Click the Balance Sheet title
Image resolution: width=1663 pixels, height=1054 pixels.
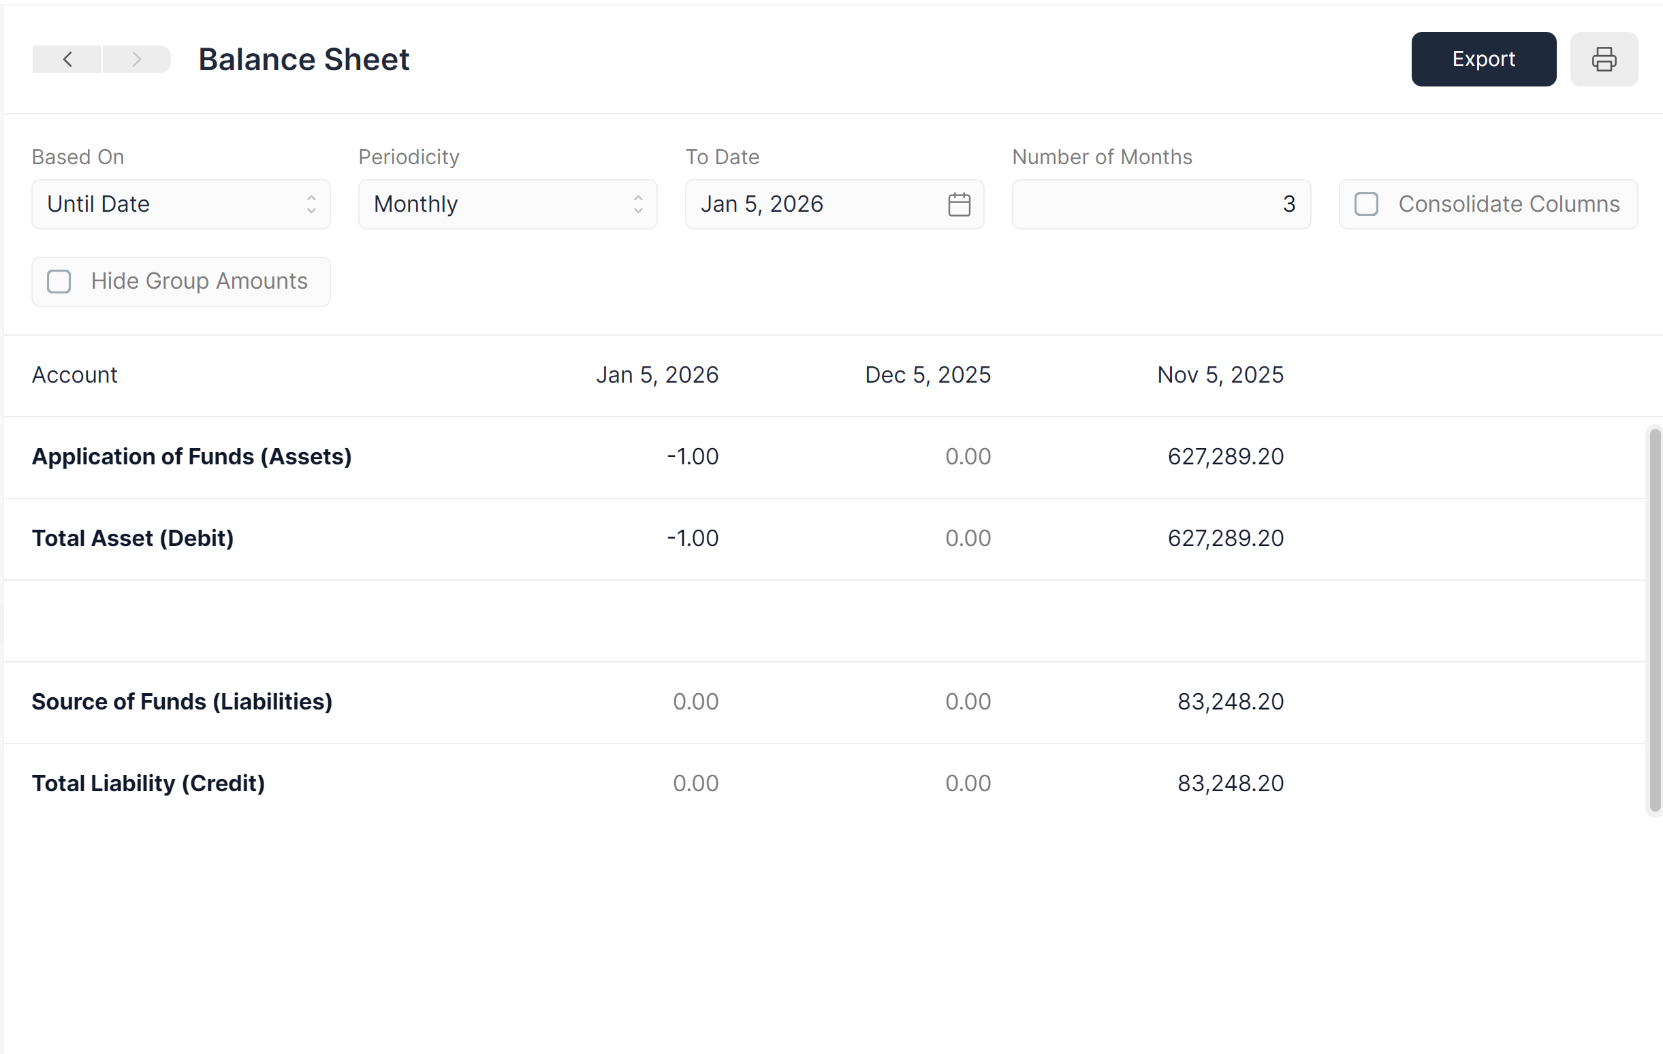pos(303,59)
